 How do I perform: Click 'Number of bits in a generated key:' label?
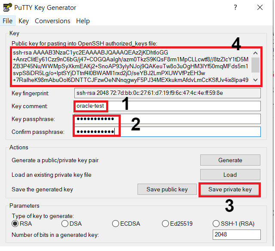[55, 235]
